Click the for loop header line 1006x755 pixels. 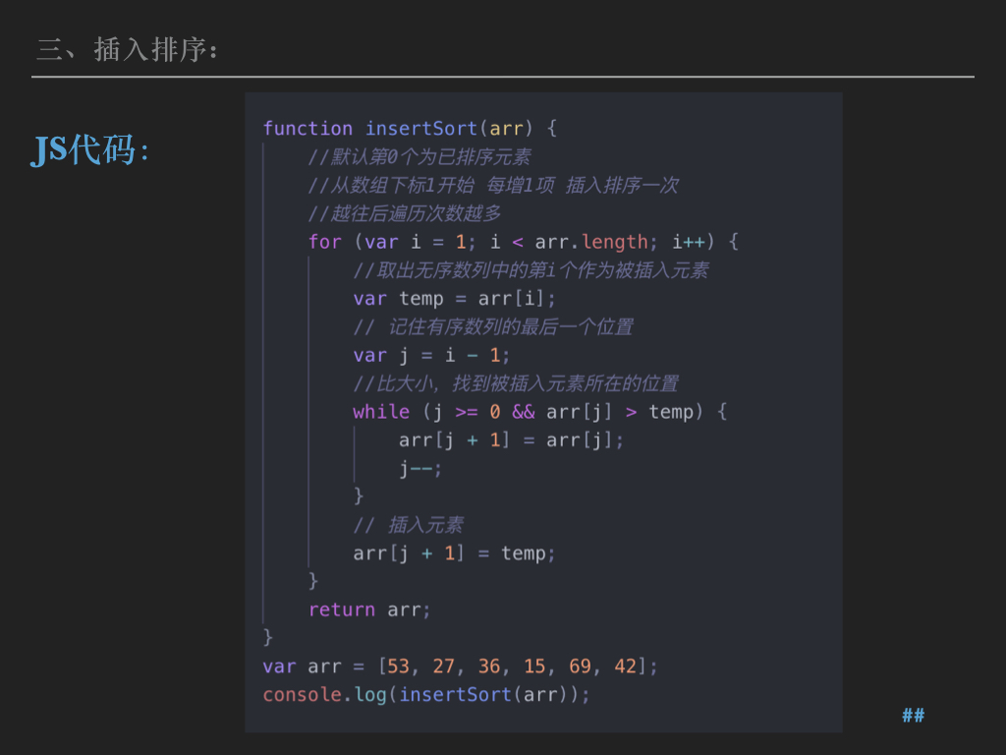[523, 242]
